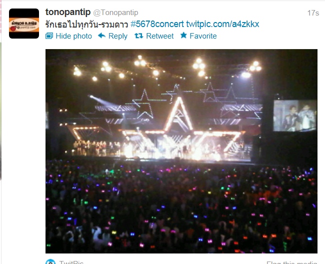Open the 17s tweet timestamp
The width and height of the screenshot is (325, 264).
click(x=313, y=13)
